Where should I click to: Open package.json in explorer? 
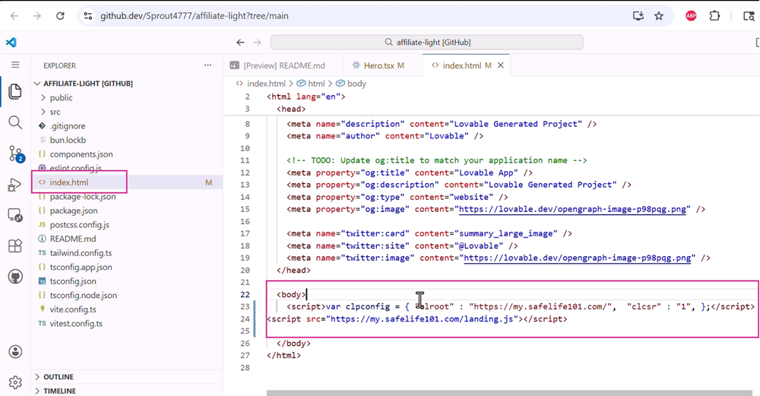pyautogui.click(x=73, y=211)
